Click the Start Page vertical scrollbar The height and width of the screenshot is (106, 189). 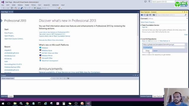point(138,43)
